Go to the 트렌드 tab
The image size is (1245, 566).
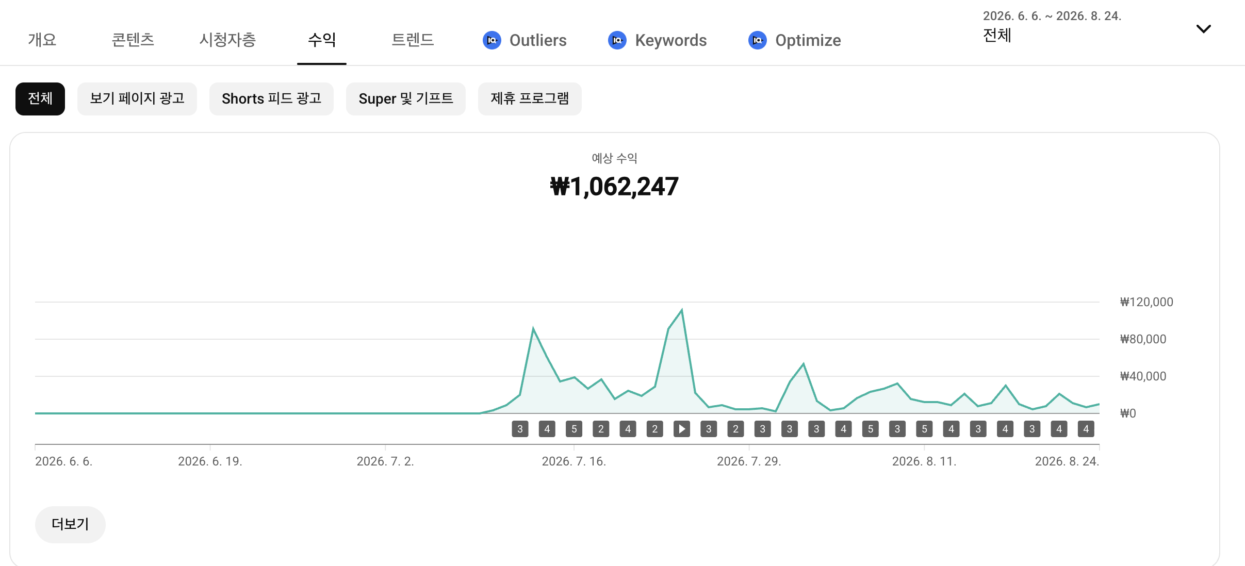[x=413, y=40]
